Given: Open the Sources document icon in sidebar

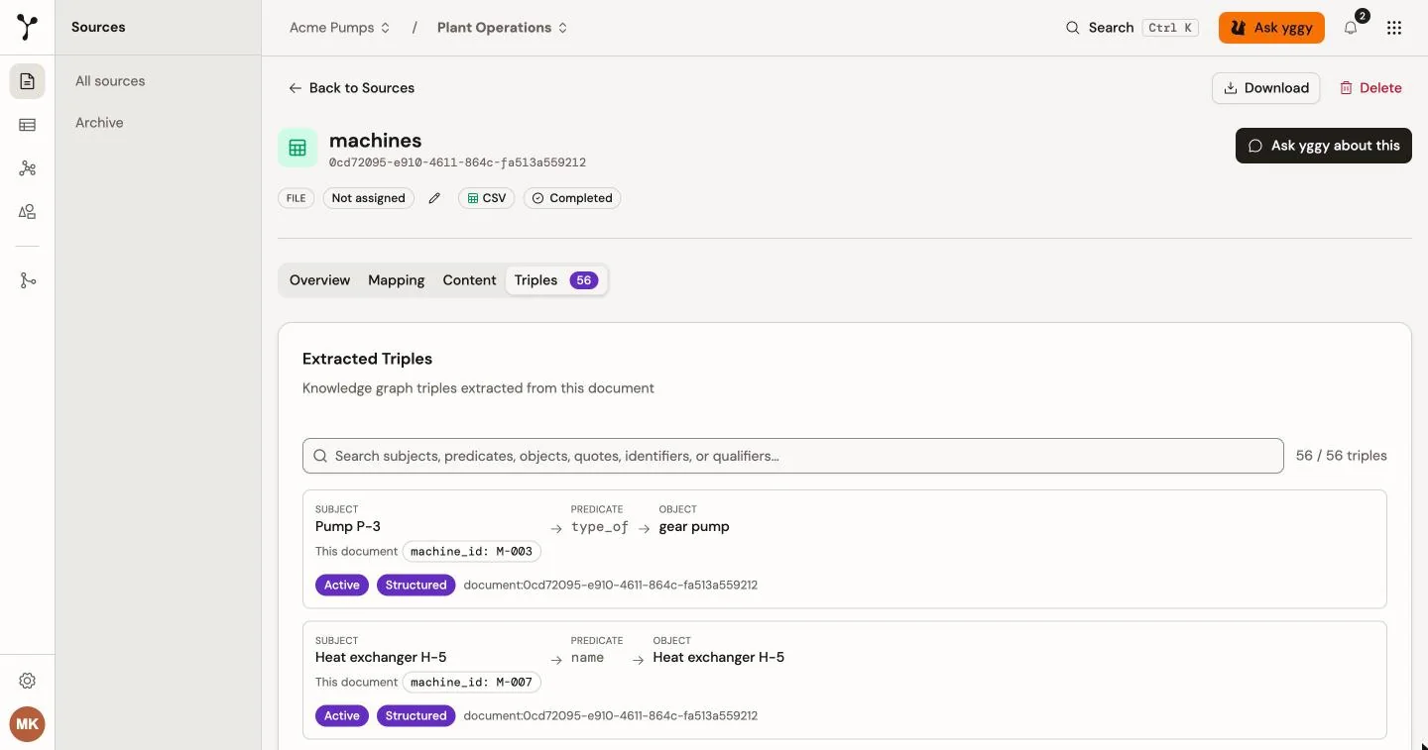Looking at the screenshot, I should coord(28,81).
